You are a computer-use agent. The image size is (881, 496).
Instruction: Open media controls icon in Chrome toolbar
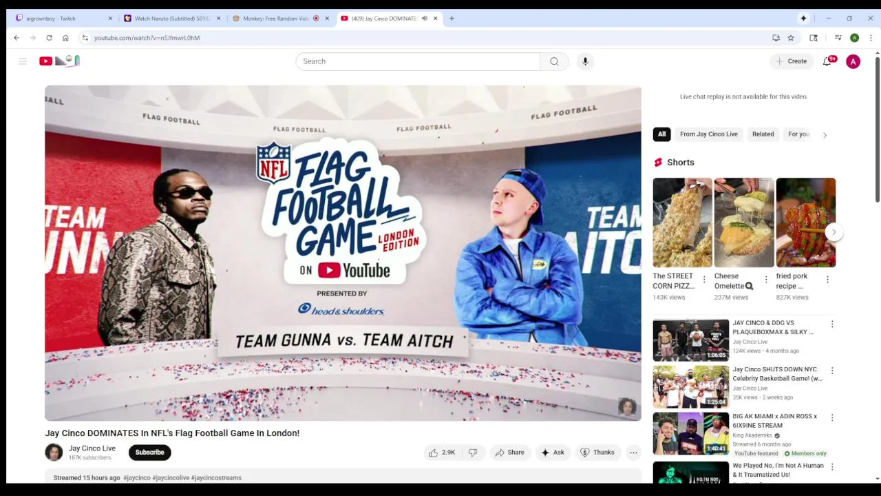coord(838,38)
